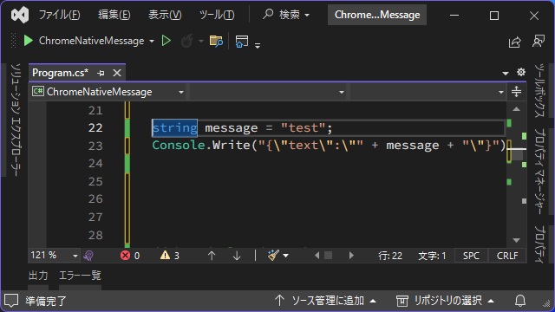Image resolution: width=555 pixels, height=312 pixels.
Task: Switch to the エラー一覧 tab
Action: click(80, 276)
